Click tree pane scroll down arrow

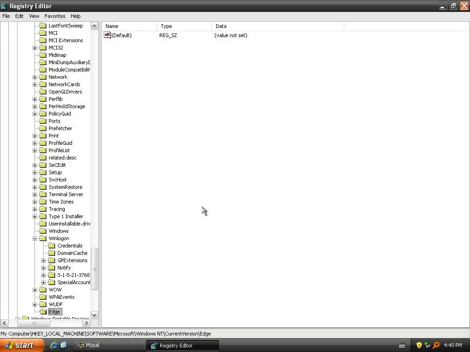tap(95, 315)
